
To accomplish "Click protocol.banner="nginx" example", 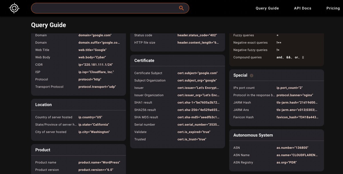I will point(295,95).
